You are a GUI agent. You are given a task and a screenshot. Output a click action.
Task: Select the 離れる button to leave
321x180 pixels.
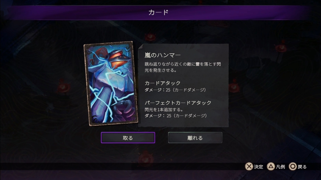tap(195, 138)
